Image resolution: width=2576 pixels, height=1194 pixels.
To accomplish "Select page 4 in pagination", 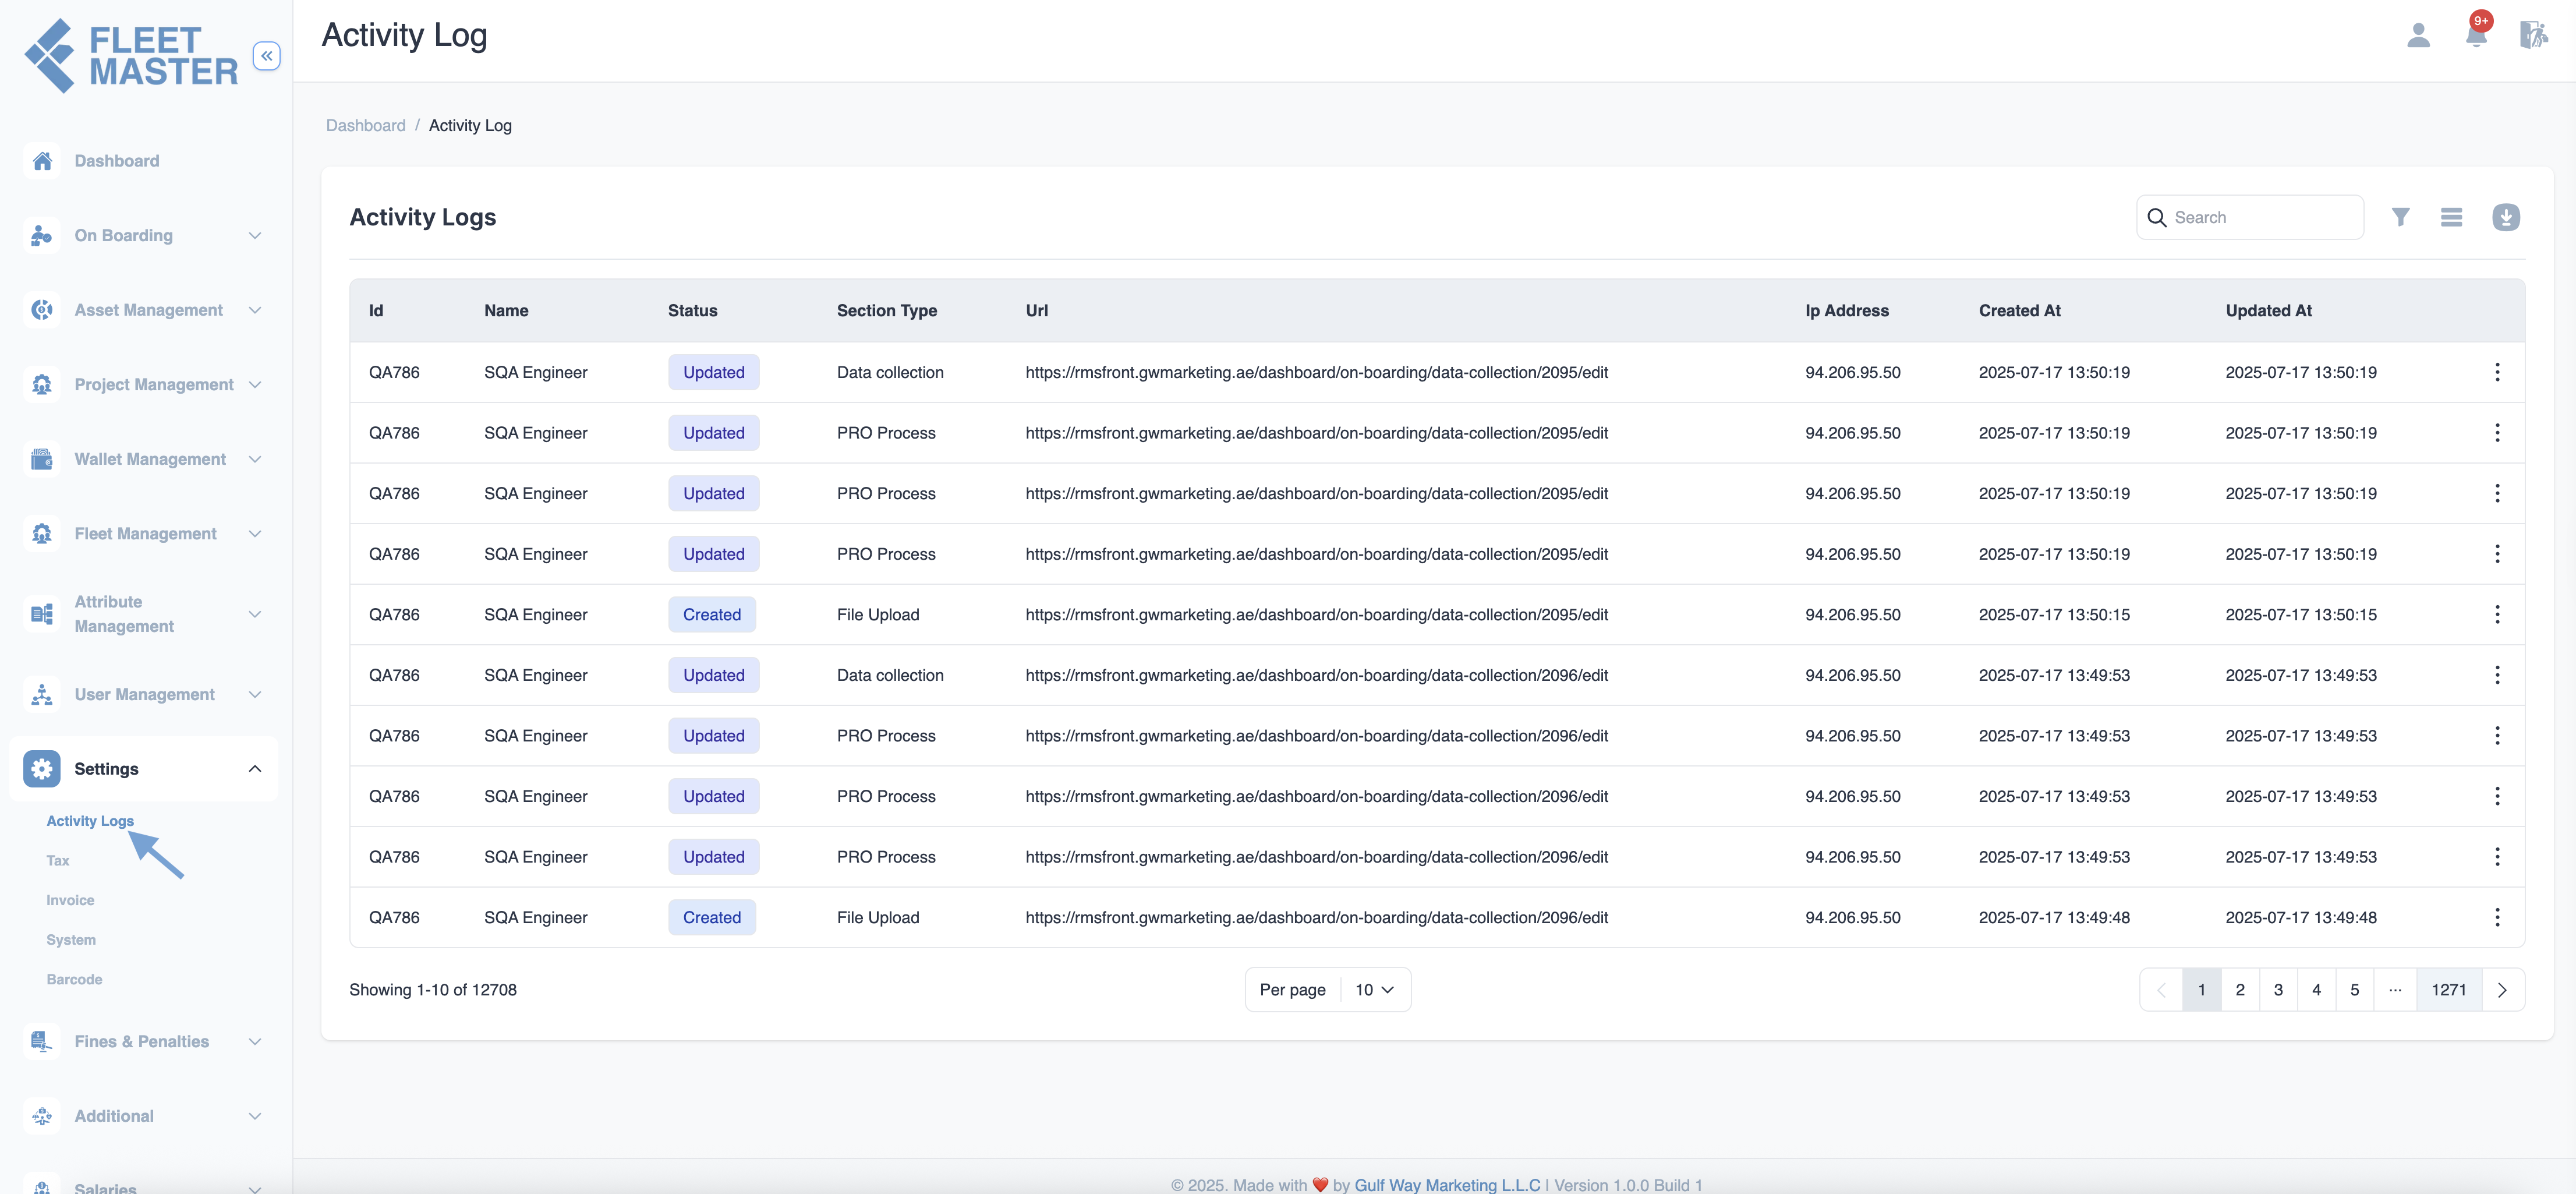I will pos(2316,990).
